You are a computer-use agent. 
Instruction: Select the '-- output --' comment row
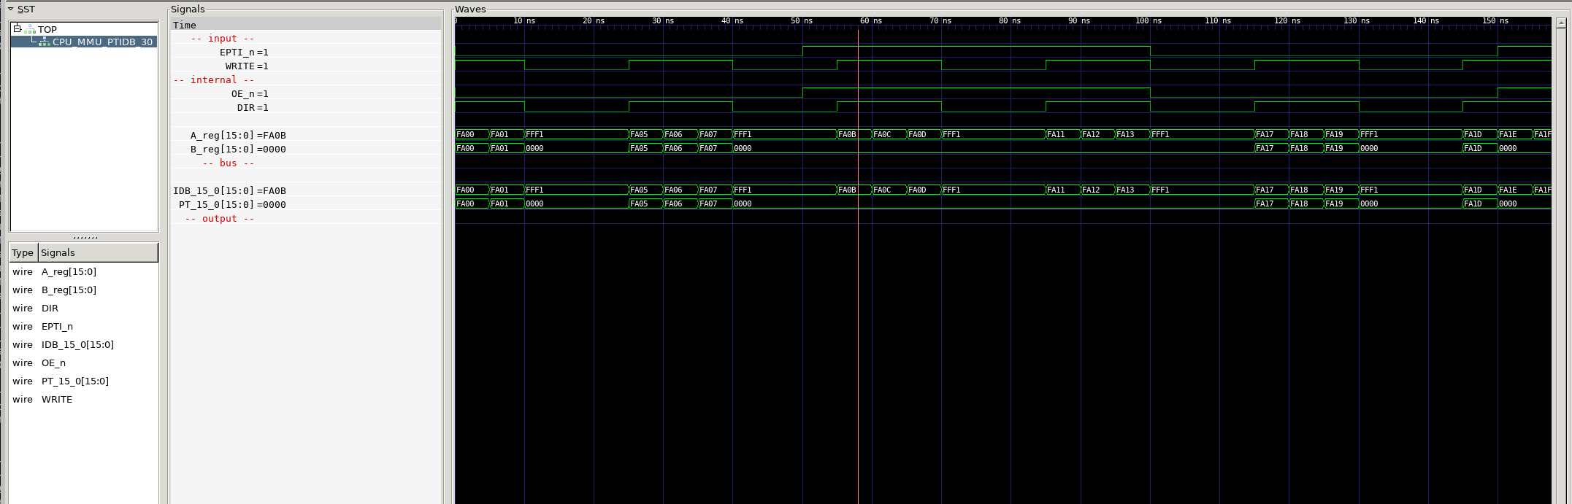pyautogui.click(x=306, y=219)
